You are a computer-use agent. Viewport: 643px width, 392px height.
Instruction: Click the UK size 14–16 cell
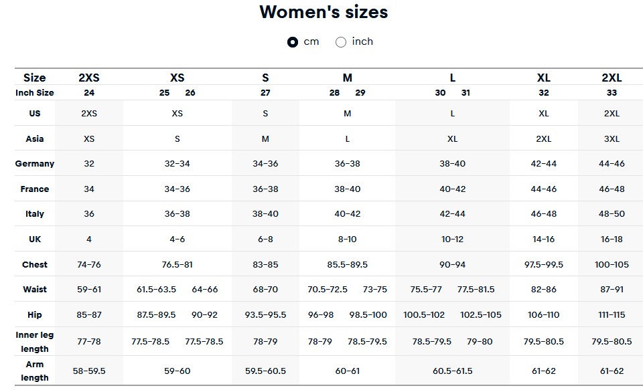tap(543, 239)
